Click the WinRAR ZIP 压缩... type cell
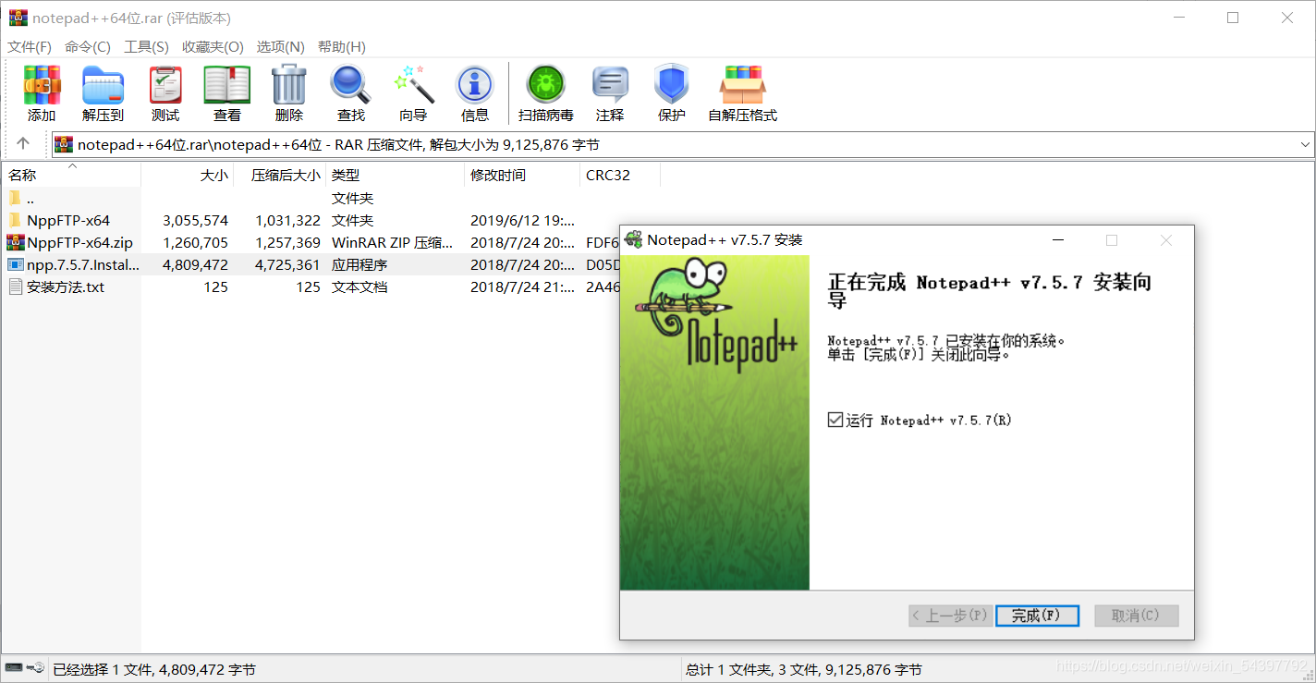 (393, 242)
